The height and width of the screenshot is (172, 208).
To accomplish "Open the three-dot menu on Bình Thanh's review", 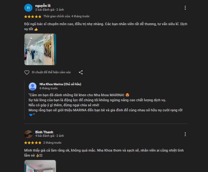I will [185, 134].
